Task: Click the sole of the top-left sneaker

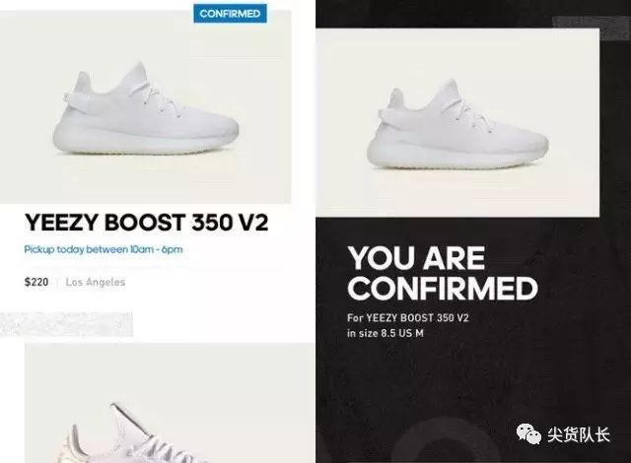Action: pos(146,142)
